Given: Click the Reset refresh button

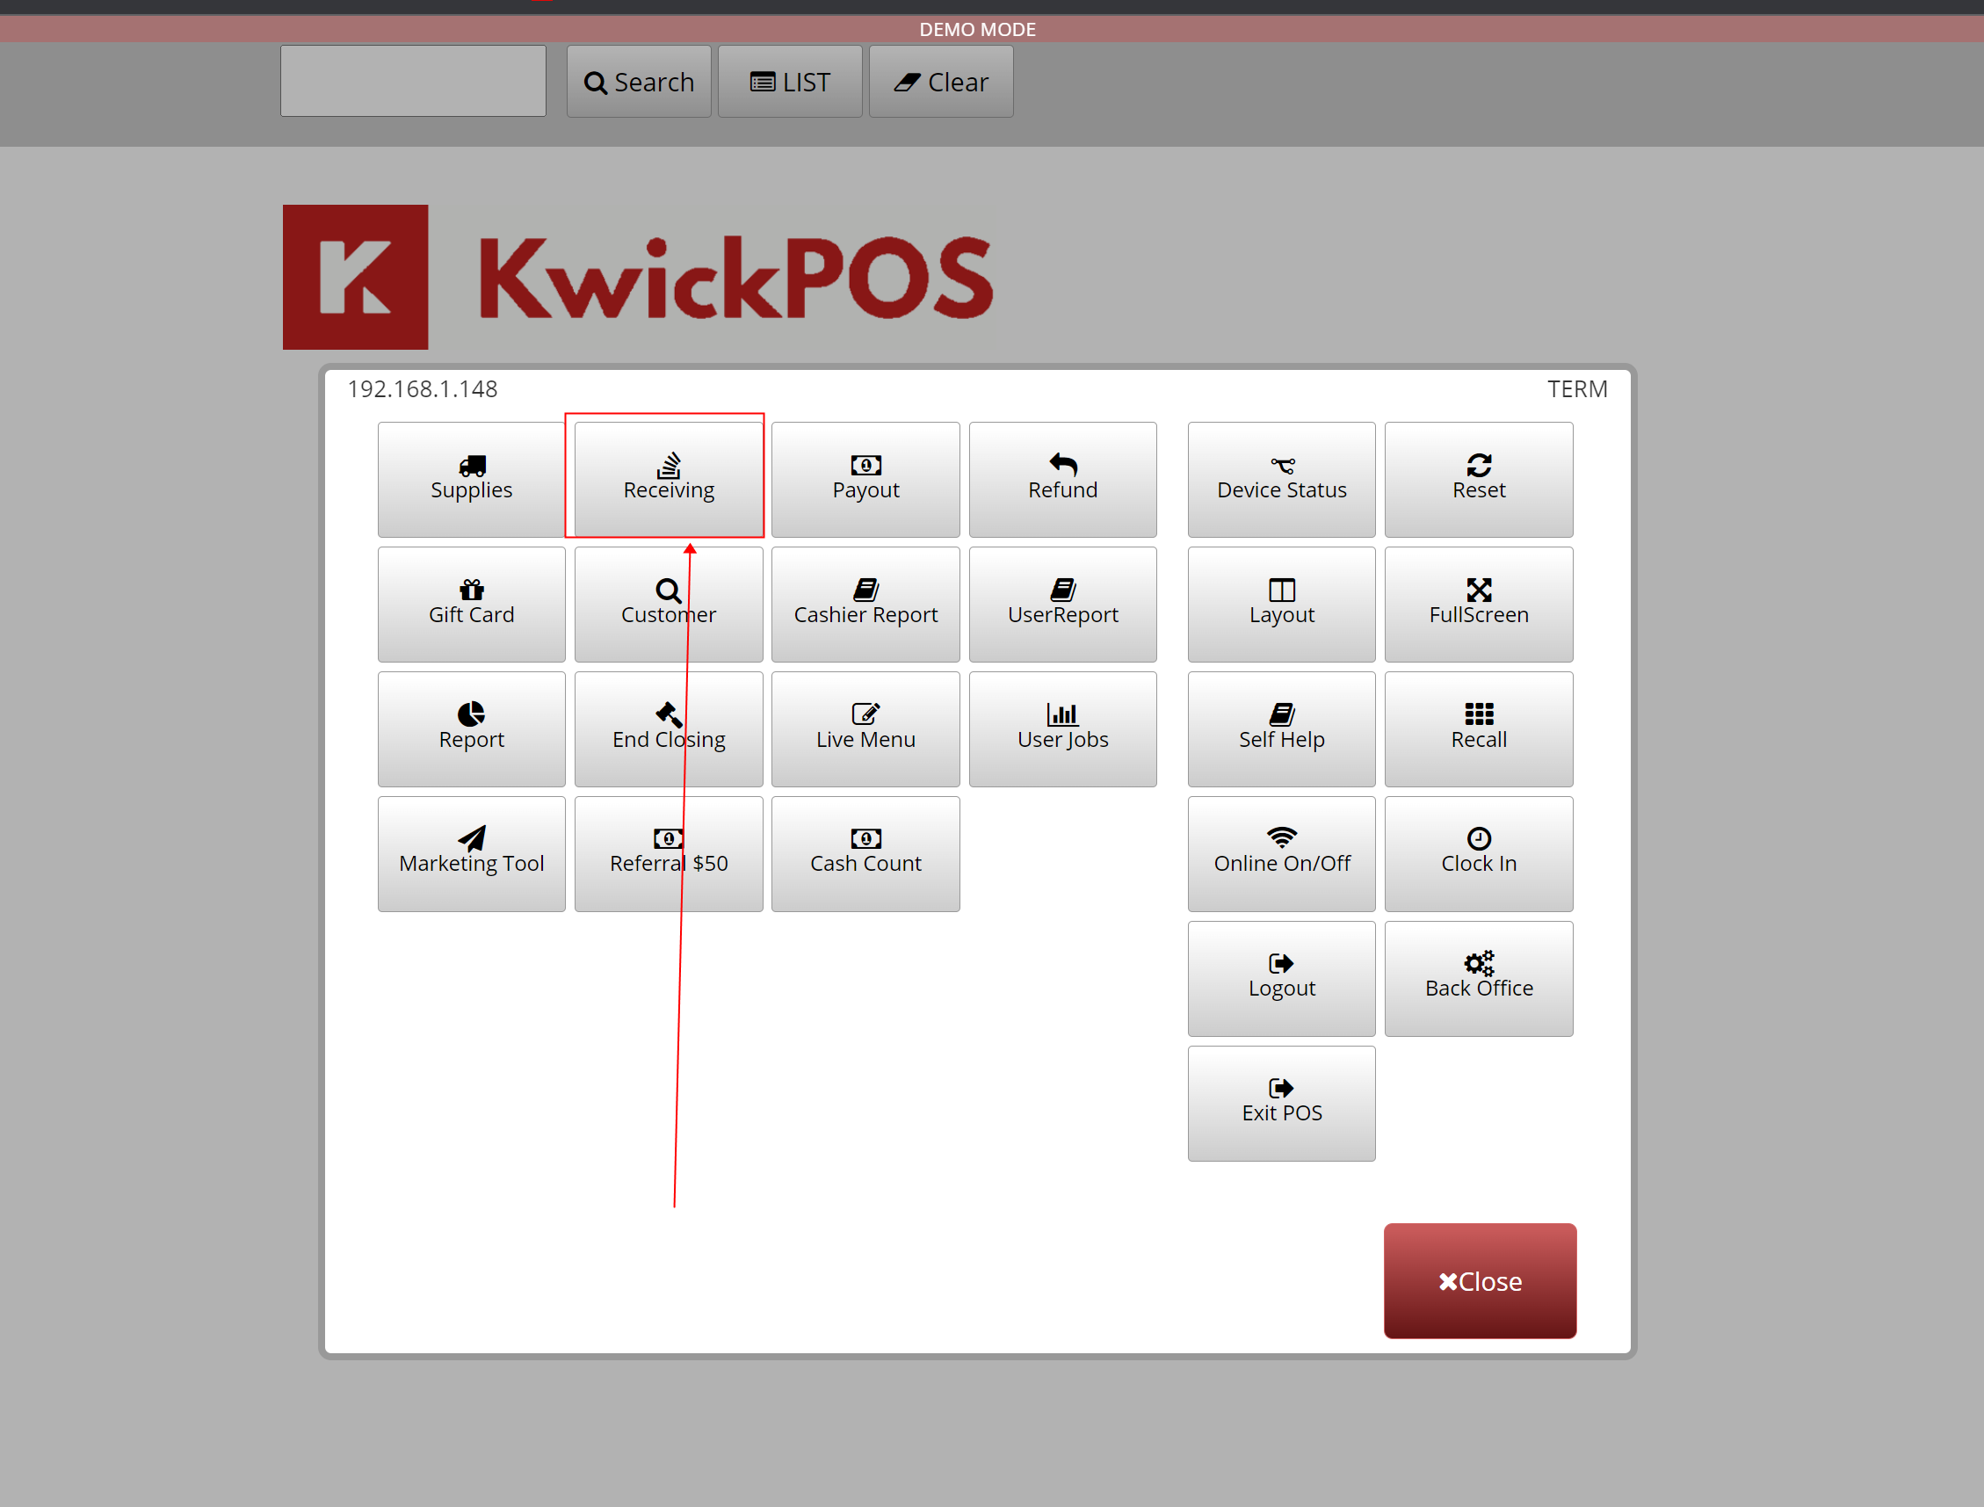Looking at the screenshot, I should click(1479, 480).
